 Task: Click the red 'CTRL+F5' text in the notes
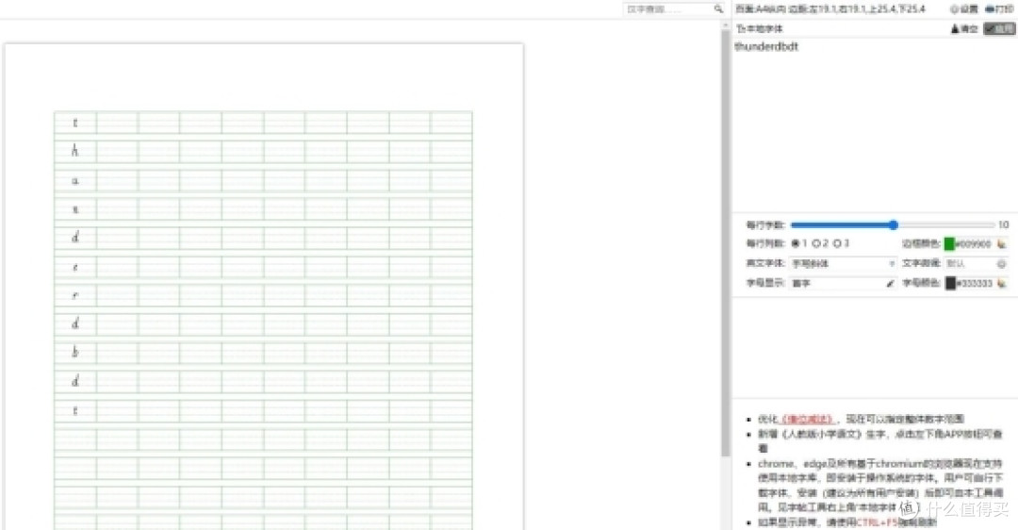coord(878,522)
